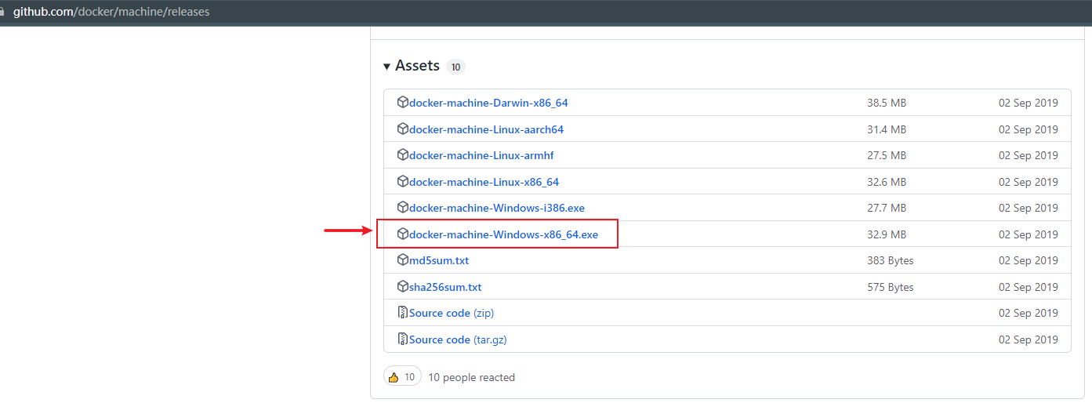The height and width of the screenshot is (403, 1092).
Task: Download docker-machine-Linux-armhf binary
Action: 481,155
